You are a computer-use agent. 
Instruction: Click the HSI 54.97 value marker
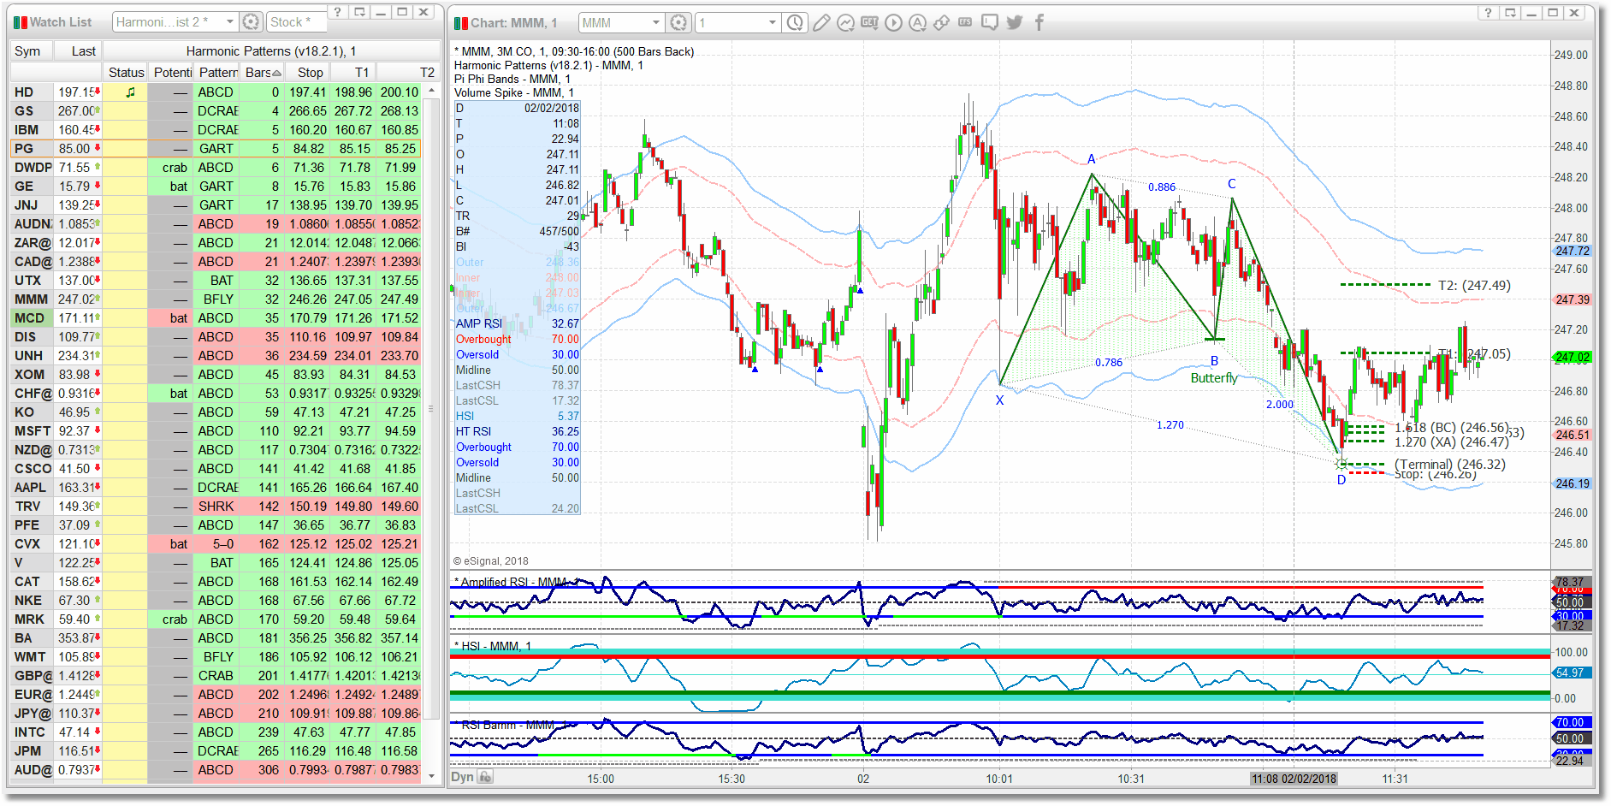pos(1573,673)
